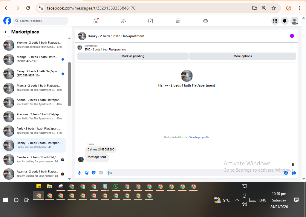Image resolution: width=306 pixels, height=217 pixels.
Task: Click the Facebook logo
Action: (7, 21)
